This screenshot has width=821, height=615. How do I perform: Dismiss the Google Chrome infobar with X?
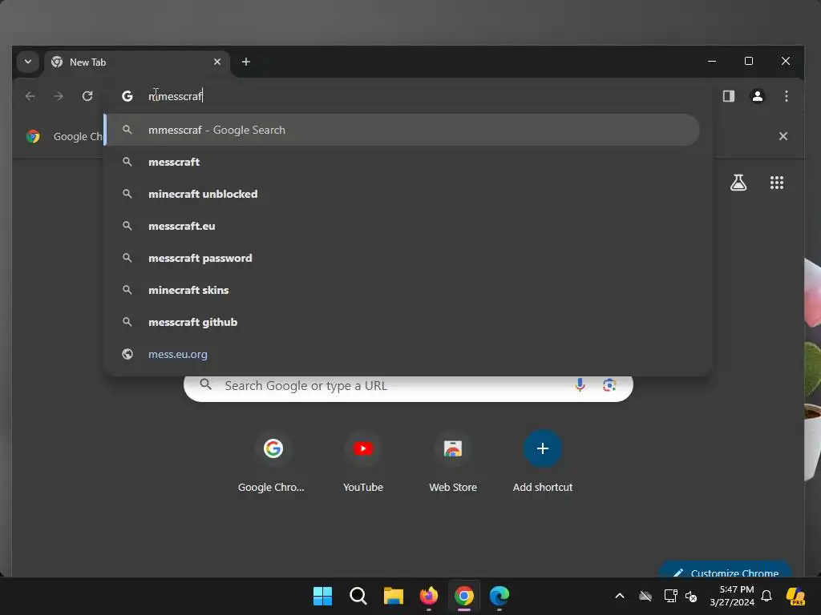783,136
